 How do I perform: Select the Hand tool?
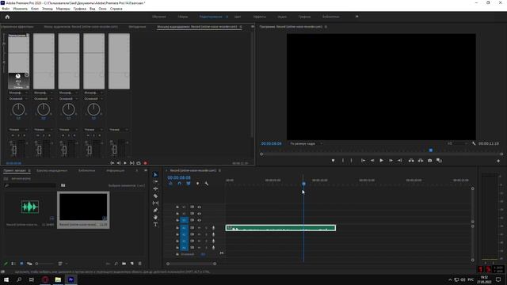[x=155, y=218]
